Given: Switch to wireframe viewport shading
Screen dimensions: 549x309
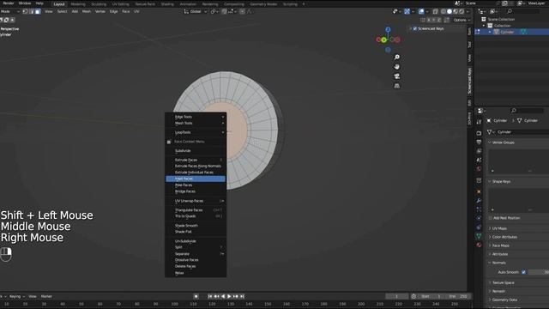Looking at the screenshot, I should (443, 11).
